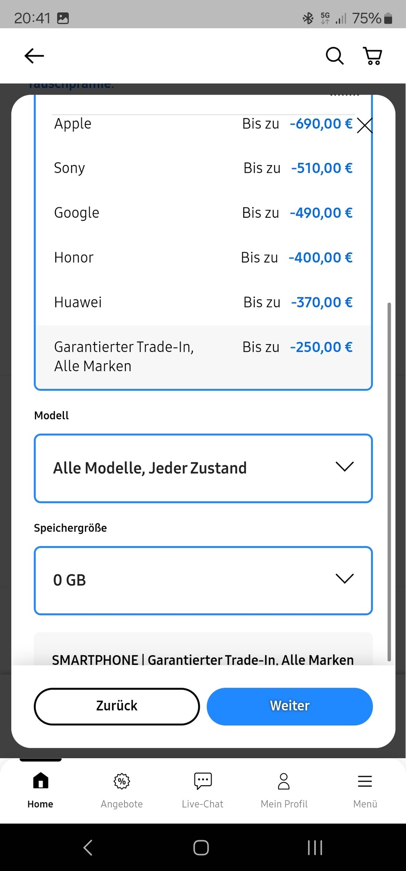Tap the blue Weiter button

coord(290,706)
